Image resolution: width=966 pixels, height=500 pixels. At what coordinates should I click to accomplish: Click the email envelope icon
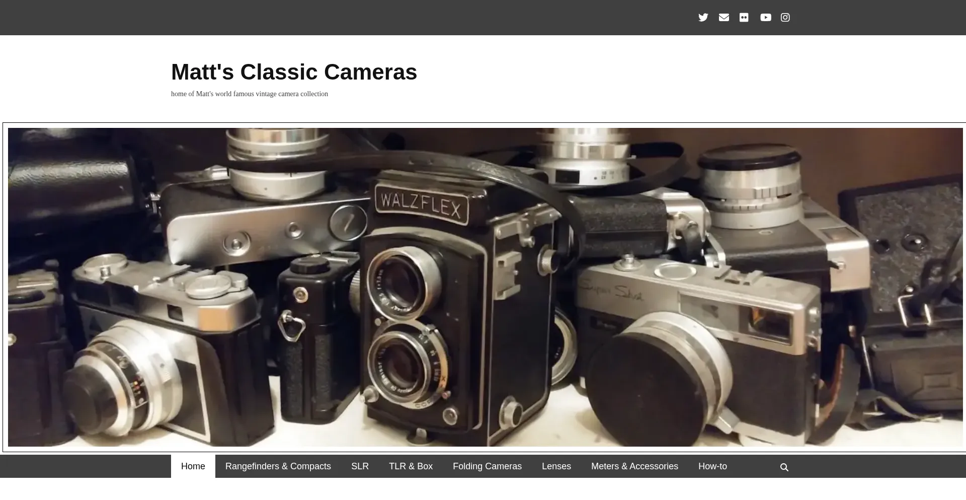coord(723,18)
